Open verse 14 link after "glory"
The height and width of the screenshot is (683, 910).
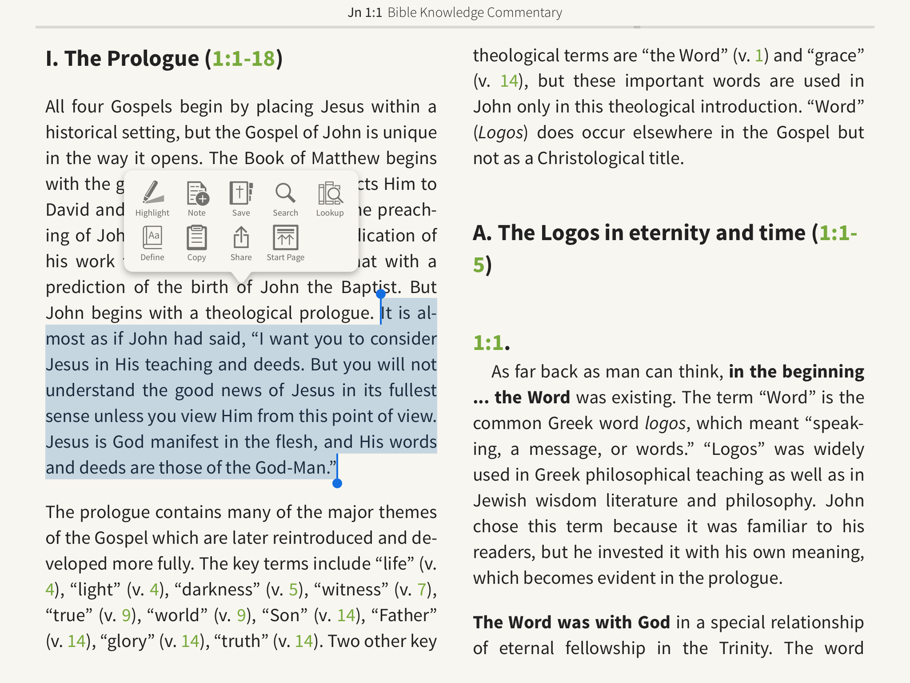pyautogui.click(x=190, y=641)
